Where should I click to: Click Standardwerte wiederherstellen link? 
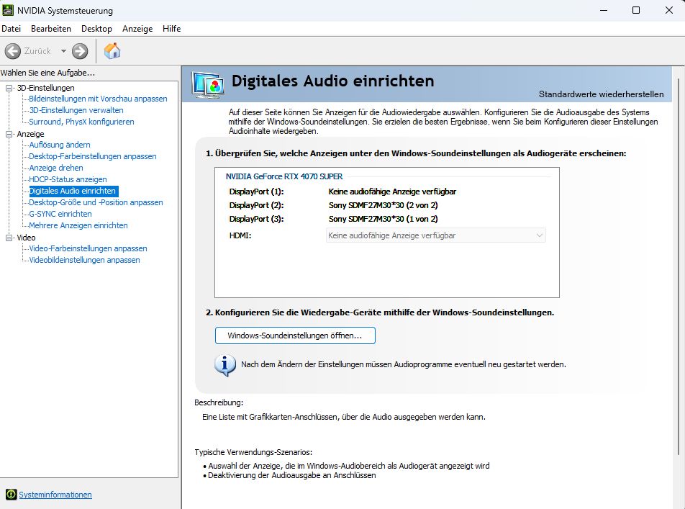coord(601,94)
